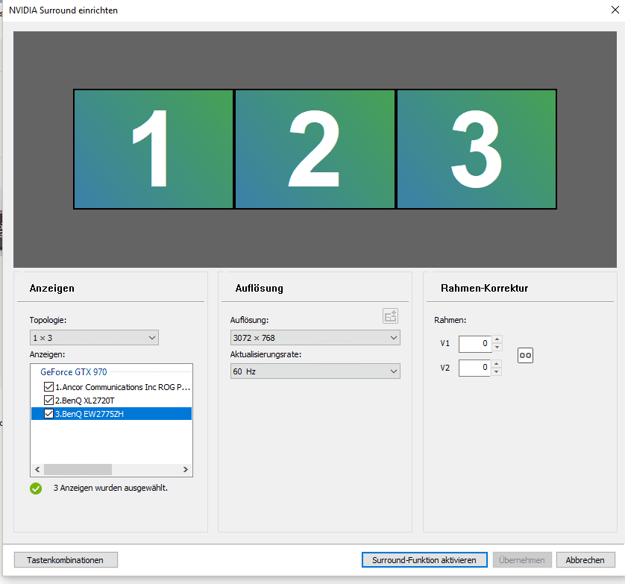Increase the V1 bezel value with the up arrow

497,339
